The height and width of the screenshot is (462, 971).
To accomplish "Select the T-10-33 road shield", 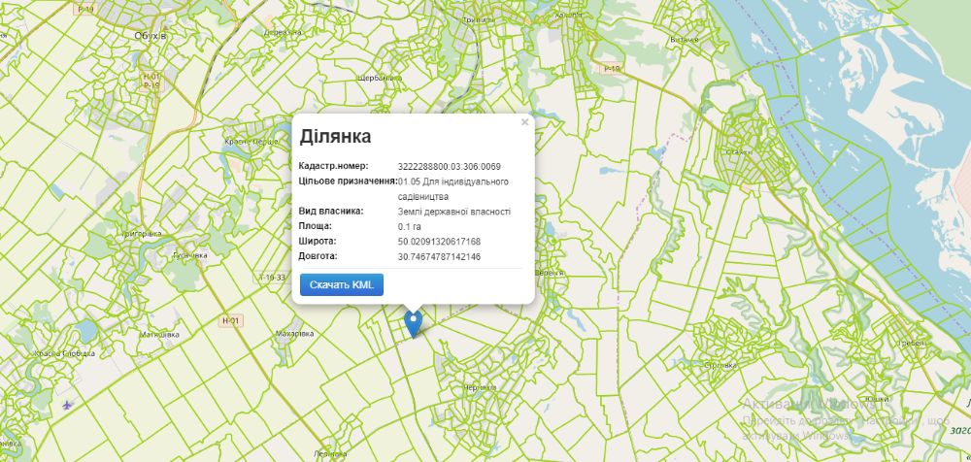I will (273, 278).
